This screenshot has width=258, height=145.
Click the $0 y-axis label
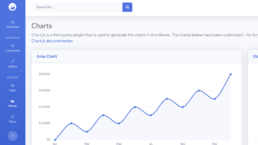click(x=48, y=139)
